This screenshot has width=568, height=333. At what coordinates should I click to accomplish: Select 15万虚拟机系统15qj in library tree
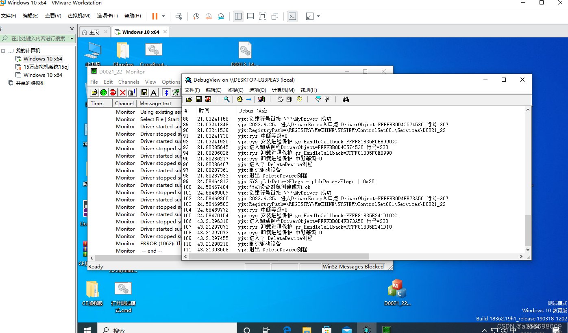pos(46,67)
